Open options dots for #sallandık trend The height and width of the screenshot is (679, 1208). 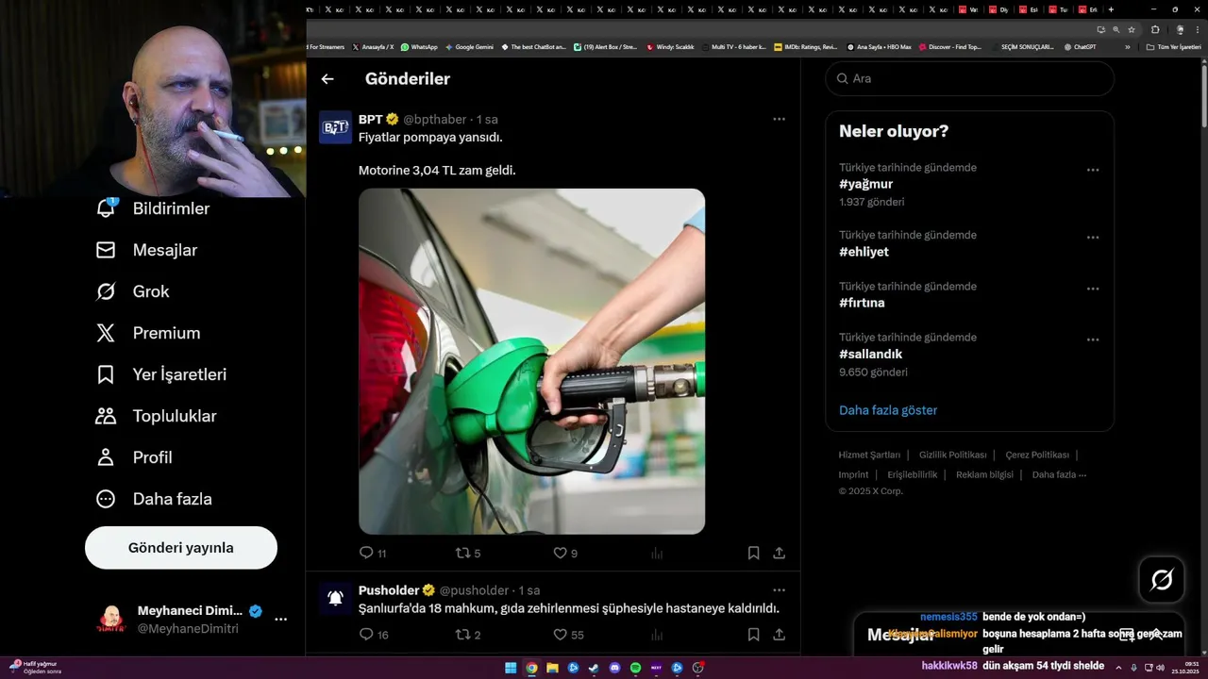[x=1093, y=339]
